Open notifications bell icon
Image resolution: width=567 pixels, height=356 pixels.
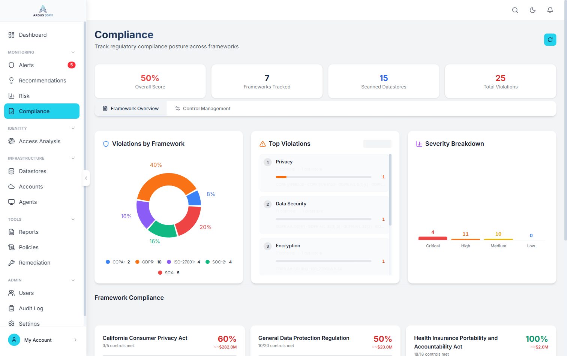[550, 10]
